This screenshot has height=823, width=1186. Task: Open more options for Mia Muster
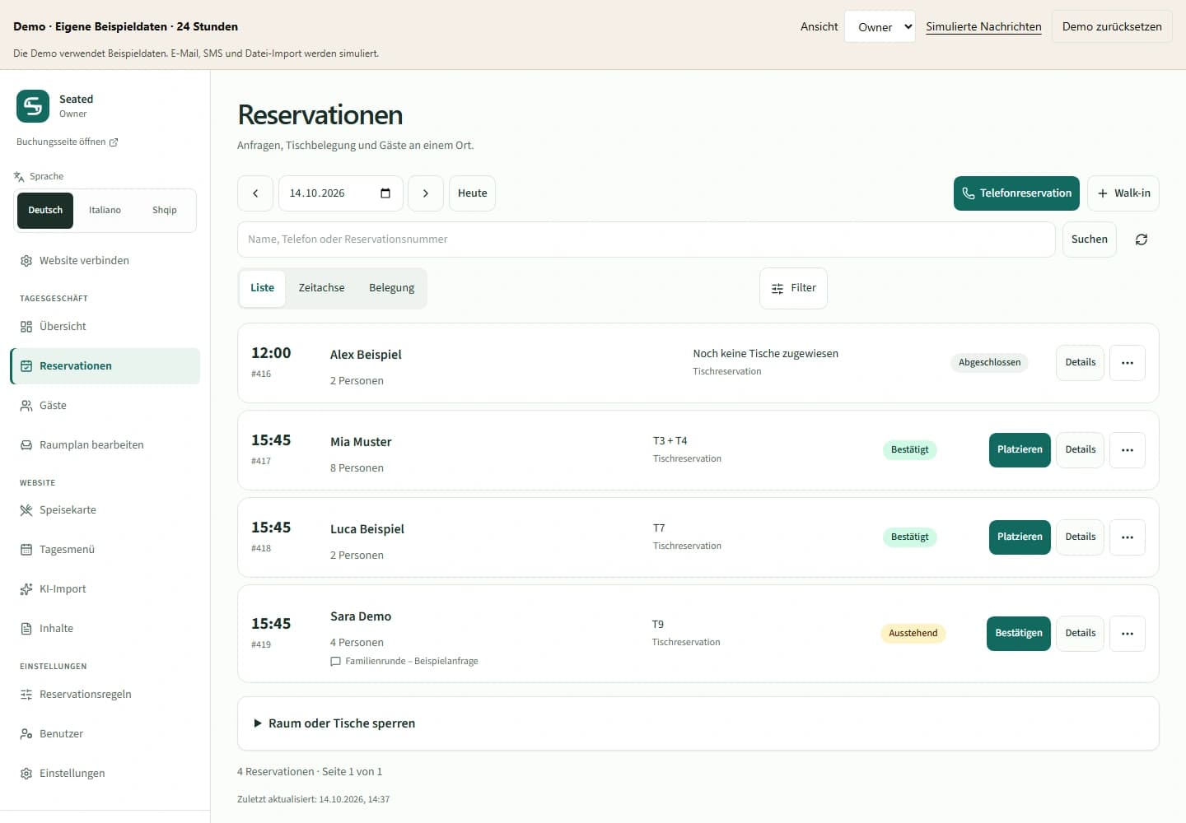point(1128,450)
